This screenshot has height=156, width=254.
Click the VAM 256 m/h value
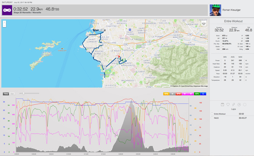tap(225, 49)
